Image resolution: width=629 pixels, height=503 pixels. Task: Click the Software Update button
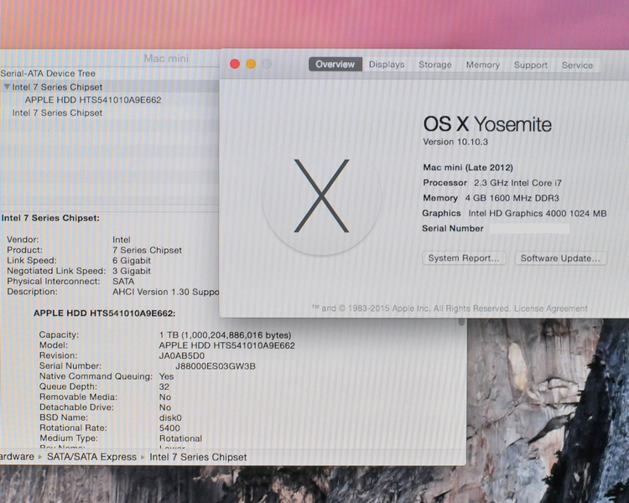(560, 258)
